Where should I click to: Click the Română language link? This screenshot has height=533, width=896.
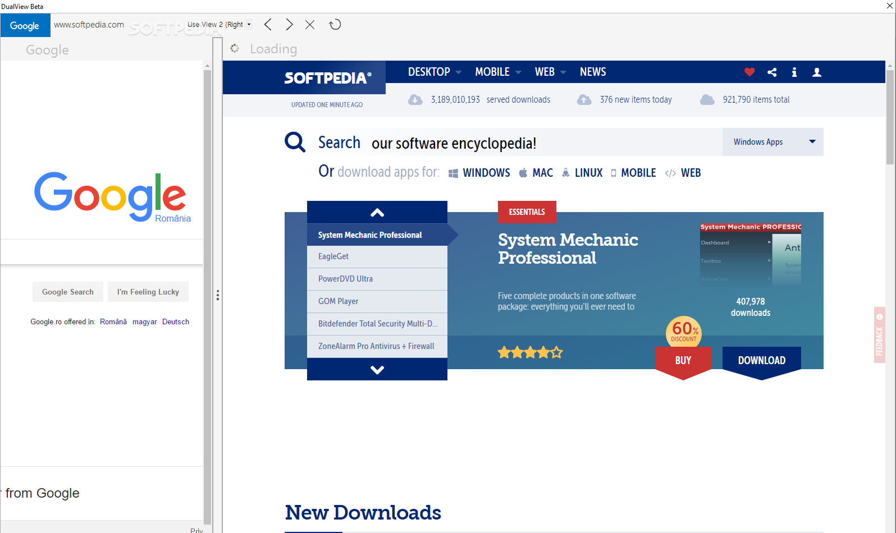[x=113, y=321]
